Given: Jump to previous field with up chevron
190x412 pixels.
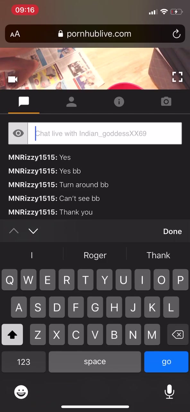Looking at the screenshot, I should 14,231.
